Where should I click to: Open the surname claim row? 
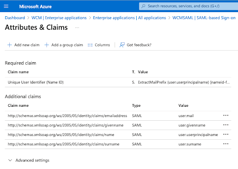pyautogui.click(x=118, y=144)
